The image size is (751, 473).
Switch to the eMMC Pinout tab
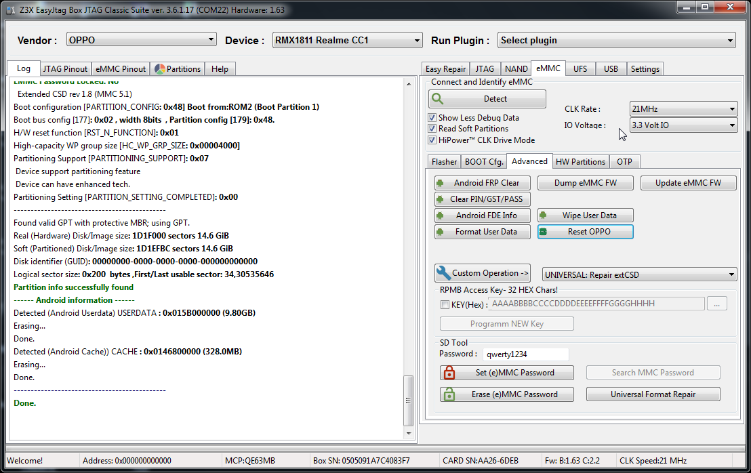coord(121,68)
